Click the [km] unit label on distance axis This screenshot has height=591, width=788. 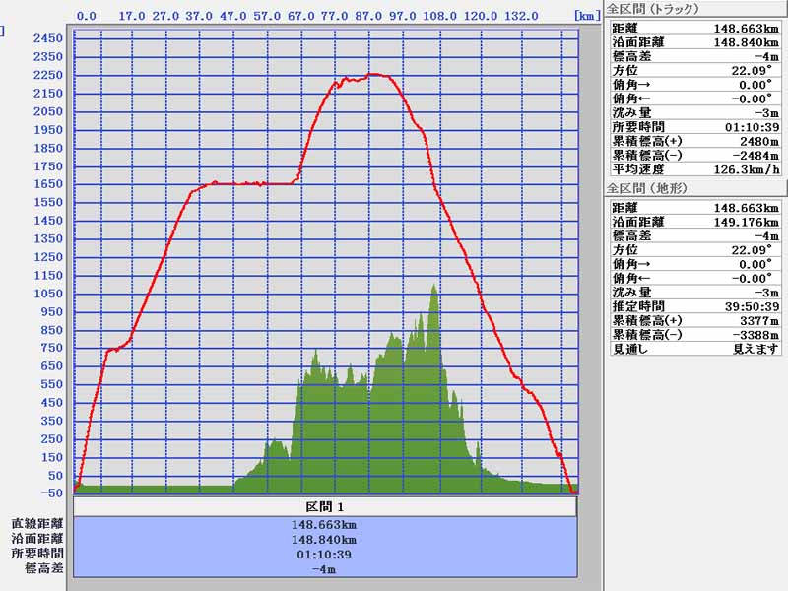(586, 16)
